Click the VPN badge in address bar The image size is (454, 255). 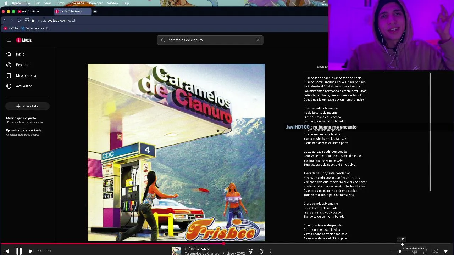[27, 21]
